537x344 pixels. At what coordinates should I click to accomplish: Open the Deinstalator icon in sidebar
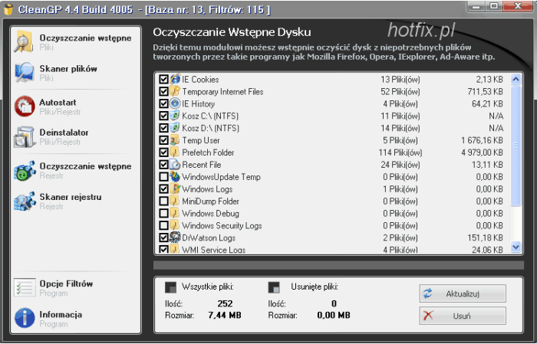click(25, 136)
